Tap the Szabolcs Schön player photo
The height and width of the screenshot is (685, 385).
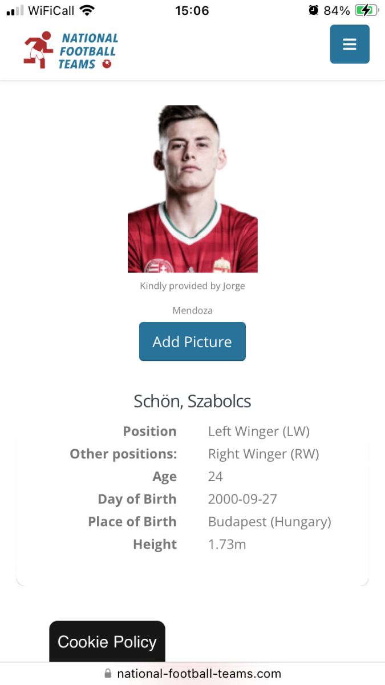[192, 188]
